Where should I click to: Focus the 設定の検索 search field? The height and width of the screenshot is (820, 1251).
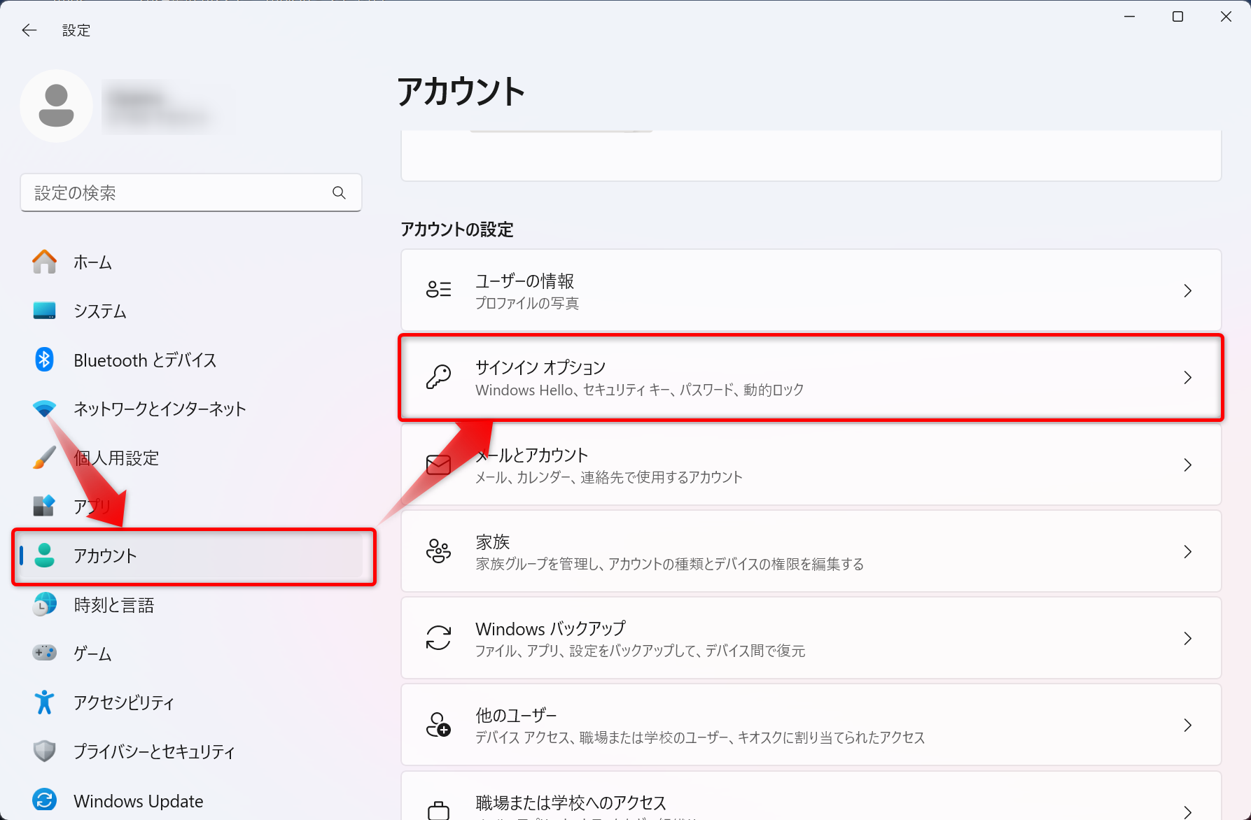(191, 192)
